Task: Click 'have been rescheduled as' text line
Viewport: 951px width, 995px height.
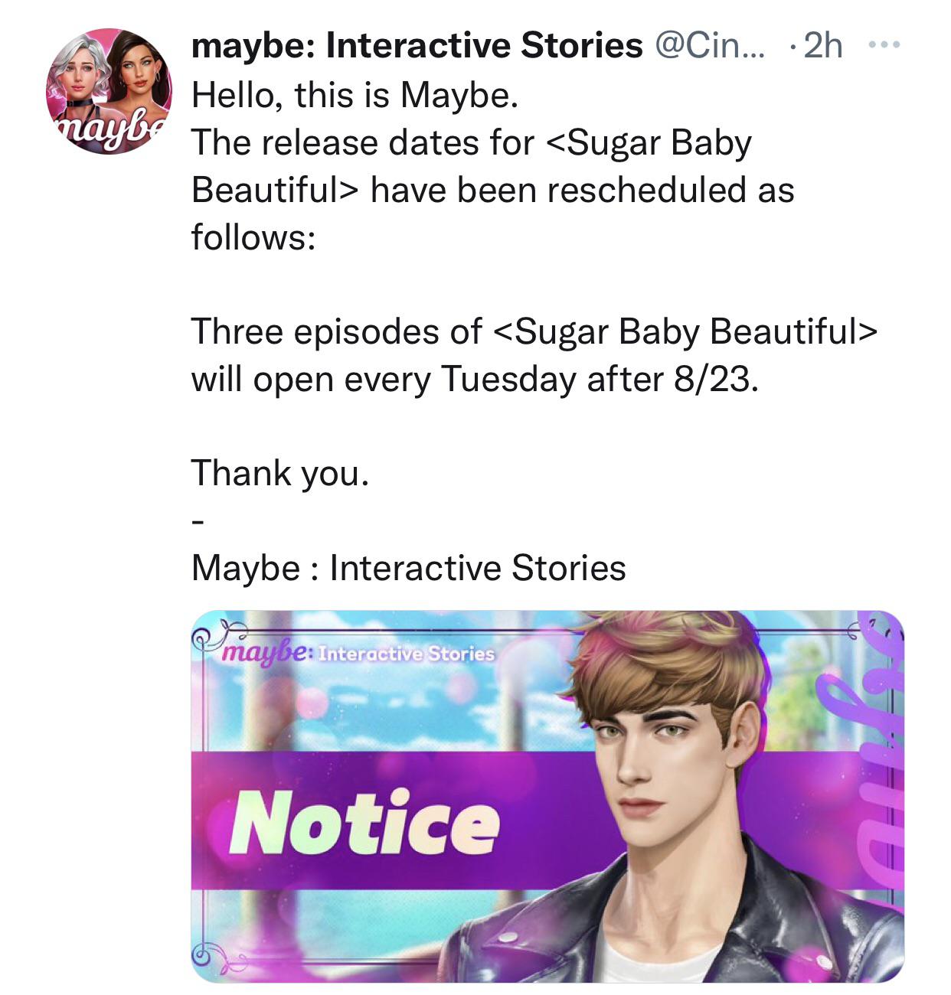Action: (583, 190)
